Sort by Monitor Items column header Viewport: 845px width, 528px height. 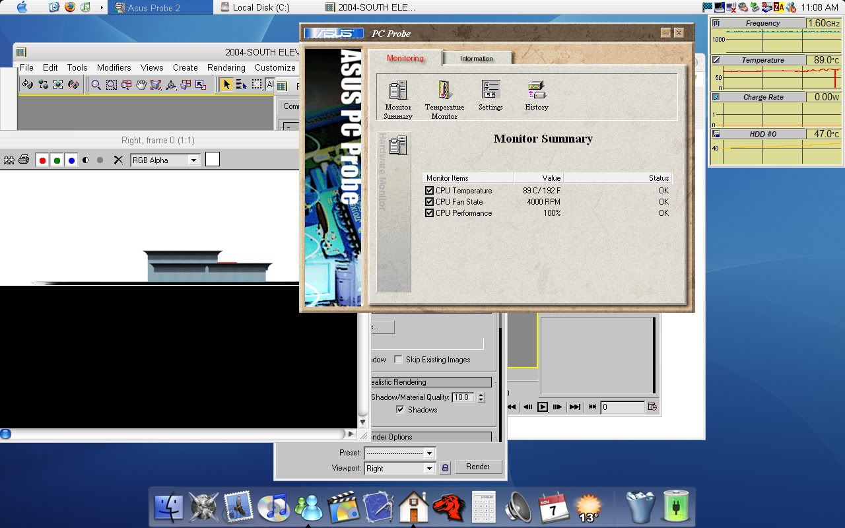[x=468, y=178]
